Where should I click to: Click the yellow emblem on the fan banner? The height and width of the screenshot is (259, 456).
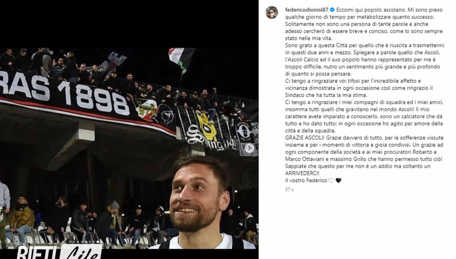pyautogui.click(x=206, y=126)
